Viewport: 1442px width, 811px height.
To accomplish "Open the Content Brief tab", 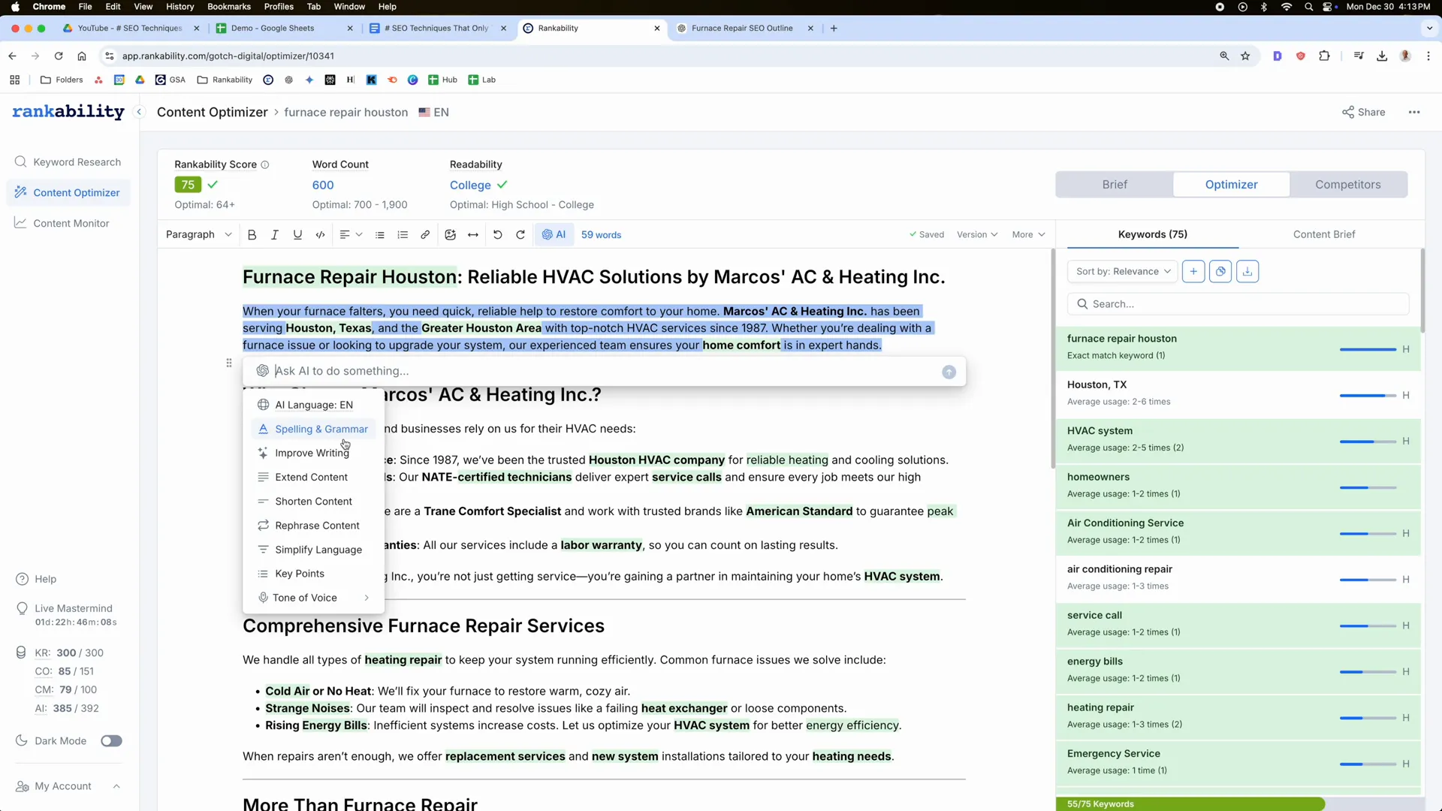I will click(1323, 234).
